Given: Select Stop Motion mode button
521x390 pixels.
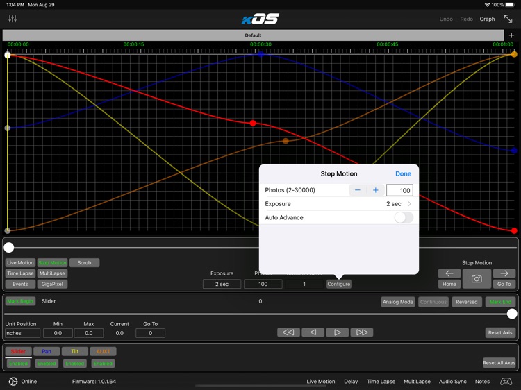Looking at the screenshot, I should click(x=53, y=262).
